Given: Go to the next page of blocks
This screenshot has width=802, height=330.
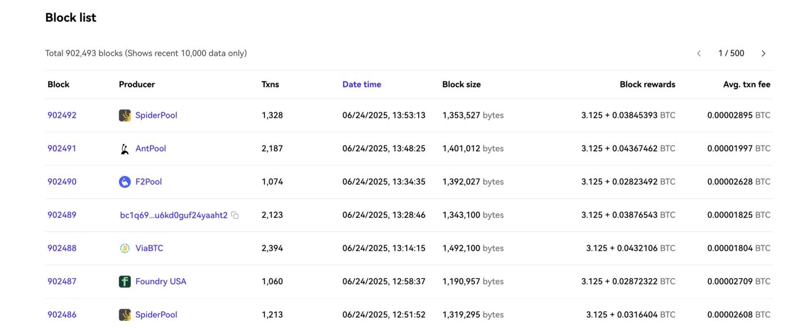Looking at the screenshot, I should click(764, 53).
